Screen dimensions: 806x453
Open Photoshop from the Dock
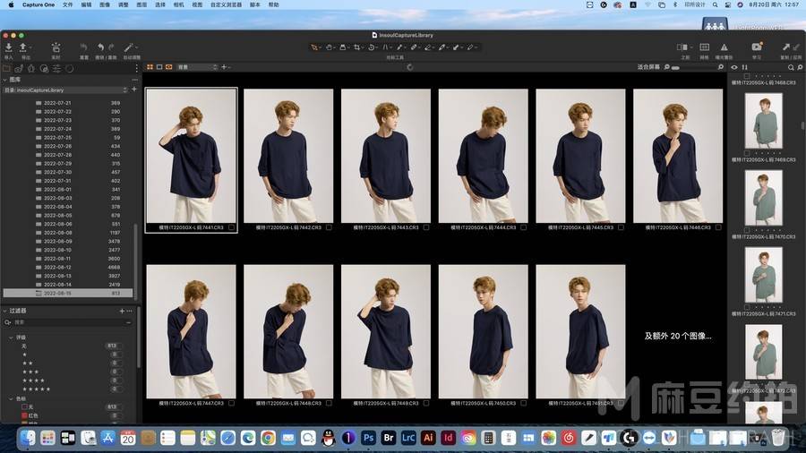[368, 438]
